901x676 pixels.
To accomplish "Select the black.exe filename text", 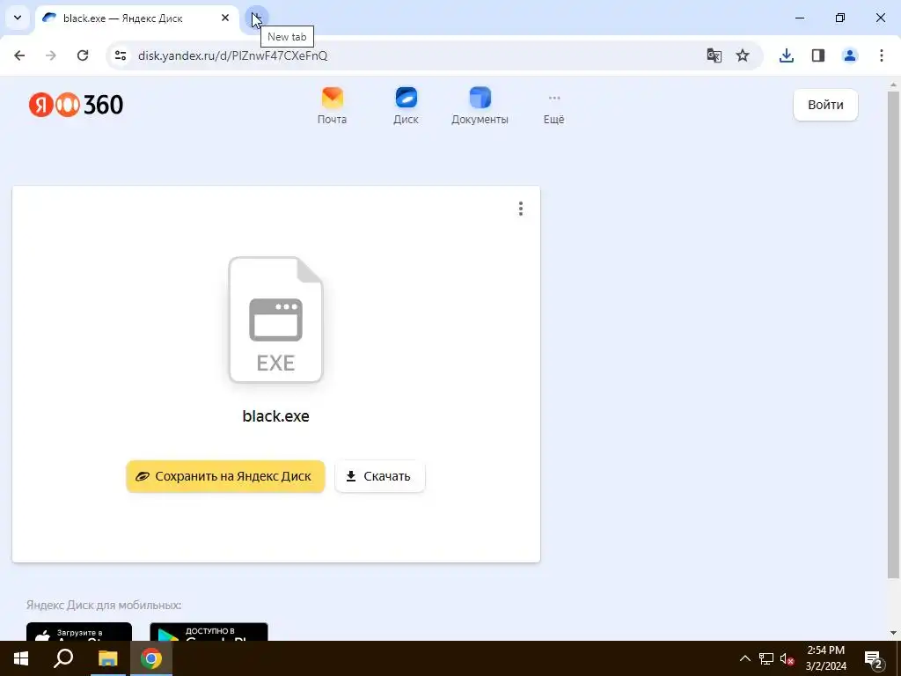I will [x=275, y=416].
